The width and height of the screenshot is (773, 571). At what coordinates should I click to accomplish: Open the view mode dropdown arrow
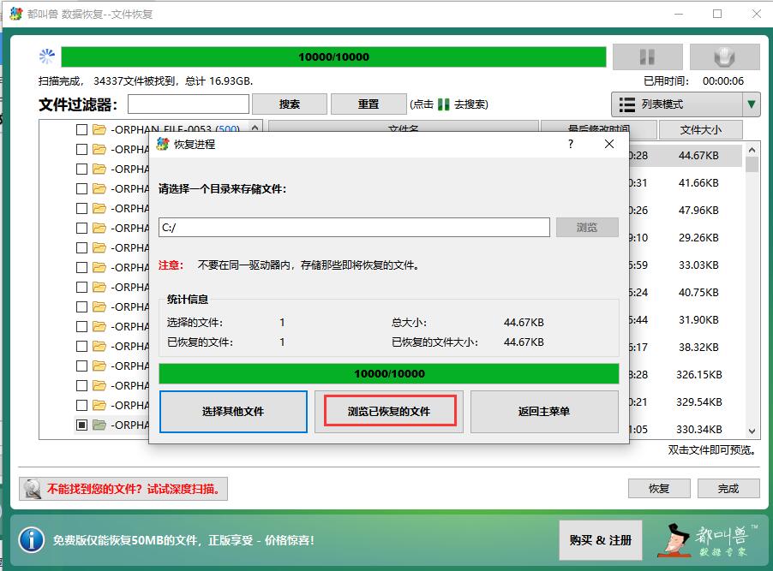click(751, 104)
